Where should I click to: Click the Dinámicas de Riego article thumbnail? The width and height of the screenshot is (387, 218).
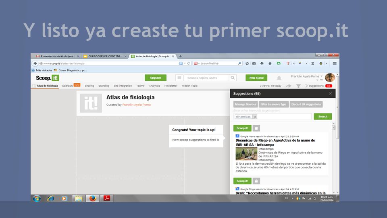[246, 154]
